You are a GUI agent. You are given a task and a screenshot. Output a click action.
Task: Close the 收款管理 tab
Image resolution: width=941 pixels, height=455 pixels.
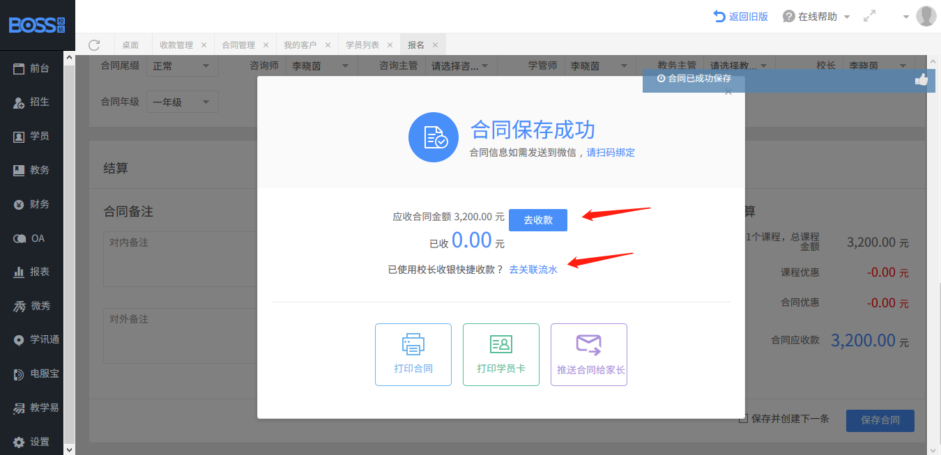pos(204,45)
